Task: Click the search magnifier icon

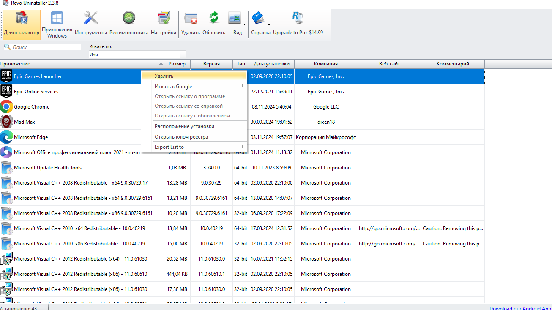Action: 7,47
